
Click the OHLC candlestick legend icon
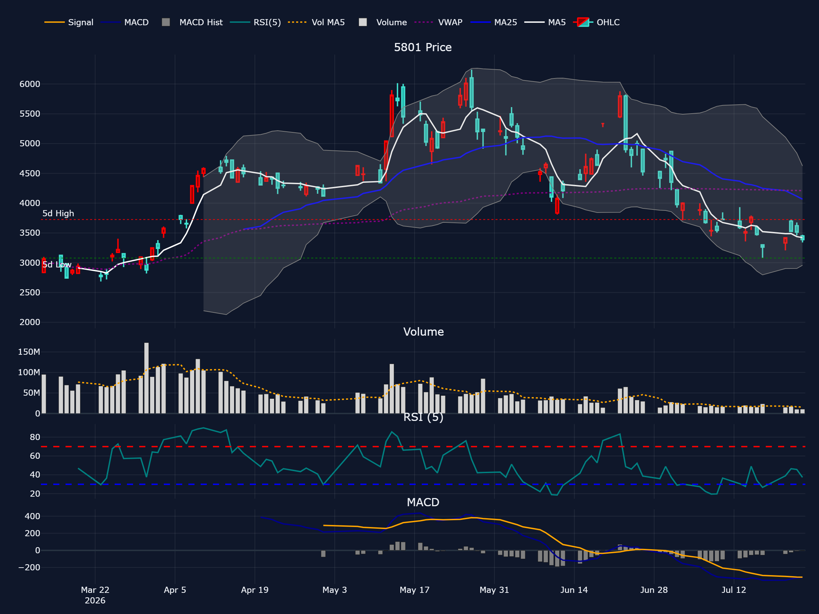coord(583,22)
